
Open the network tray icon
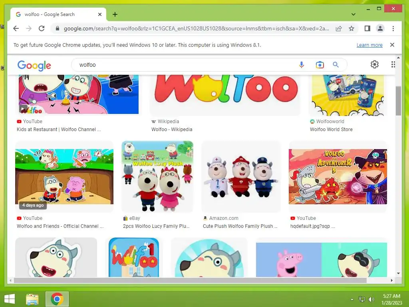(x=362, y=299)
